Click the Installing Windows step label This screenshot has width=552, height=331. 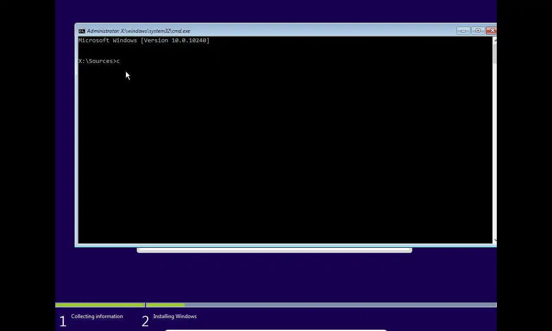[x=175, y=316]
